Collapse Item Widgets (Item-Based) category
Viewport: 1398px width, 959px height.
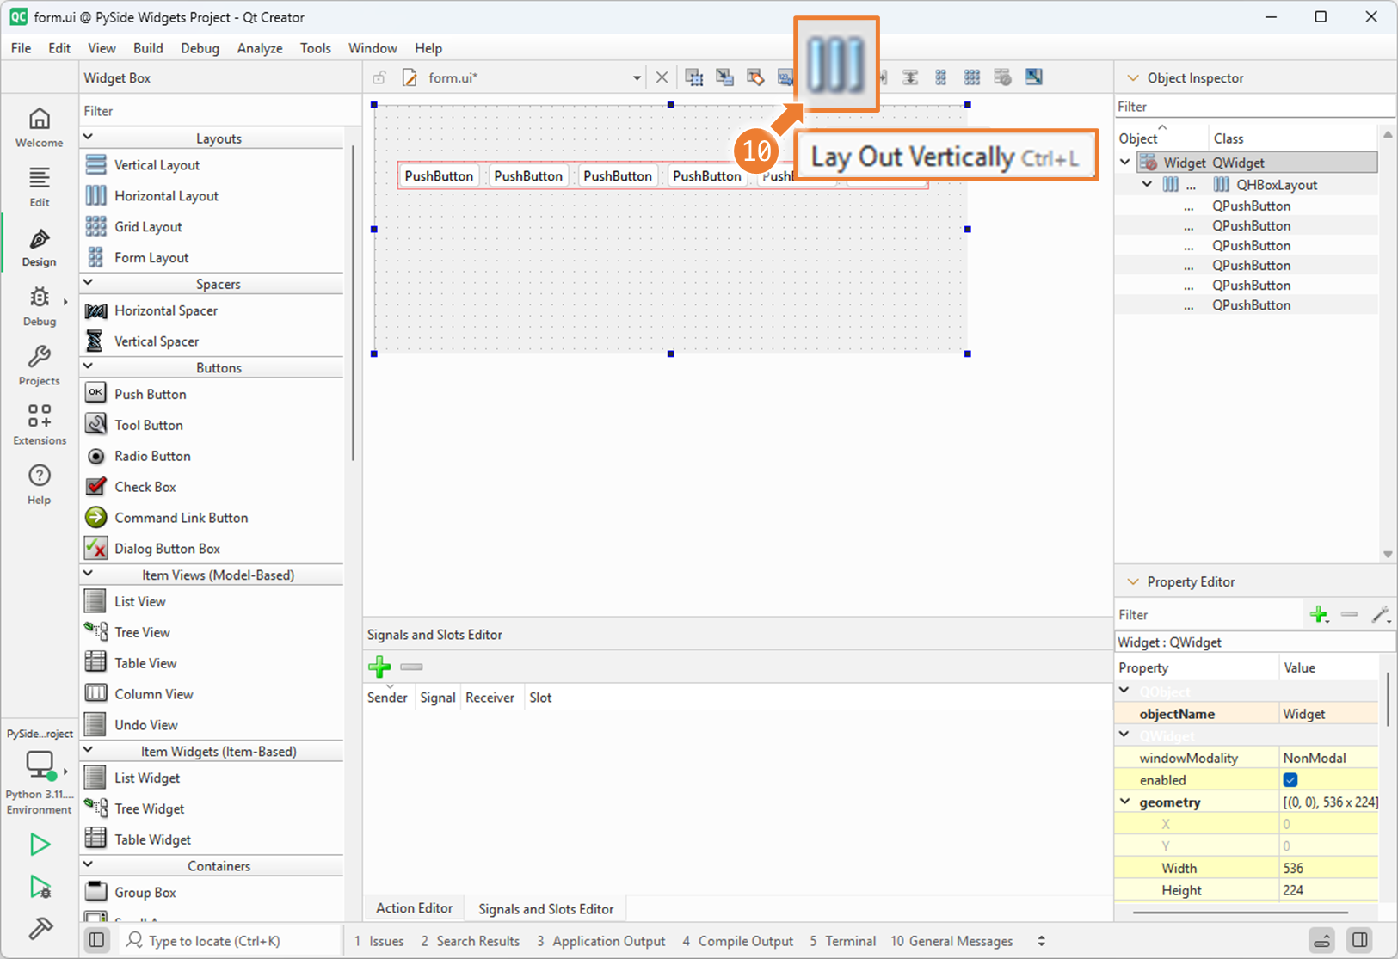89,750
